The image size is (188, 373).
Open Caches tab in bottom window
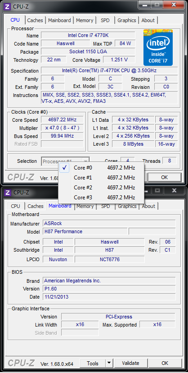pos(36,206)
